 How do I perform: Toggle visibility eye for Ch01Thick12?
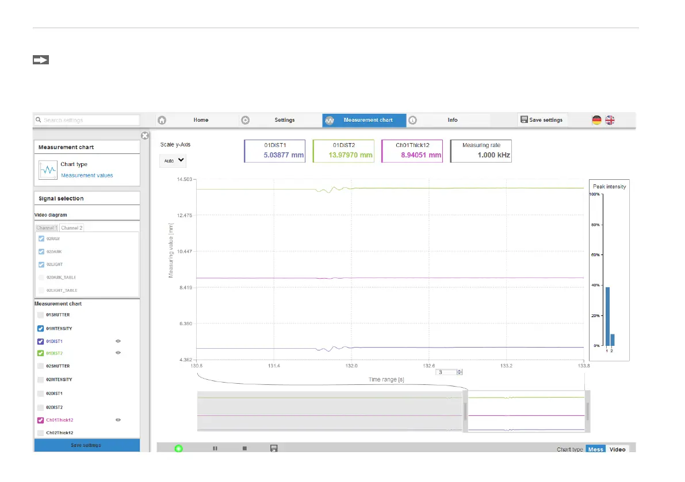coord(118,419)
